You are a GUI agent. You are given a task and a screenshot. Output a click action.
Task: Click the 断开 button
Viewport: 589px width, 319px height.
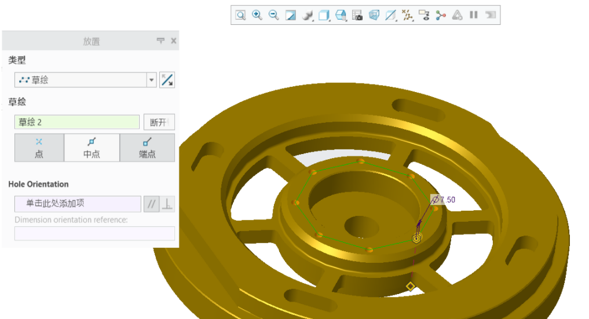[159, 122]
